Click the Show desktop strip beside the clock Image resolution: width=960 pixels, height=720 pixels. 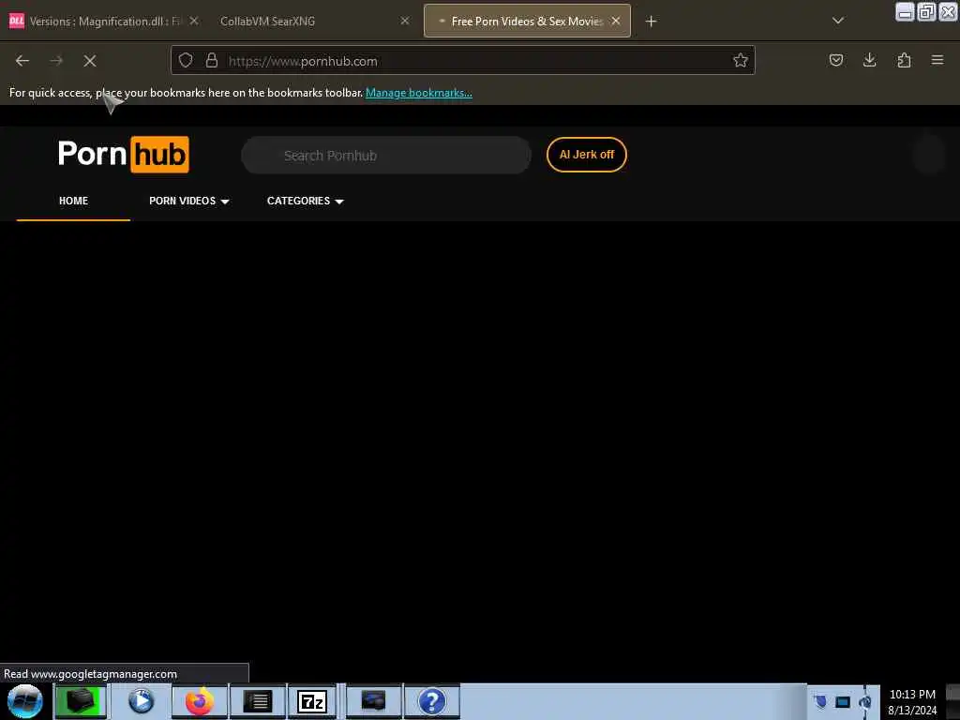pos(952,701)
